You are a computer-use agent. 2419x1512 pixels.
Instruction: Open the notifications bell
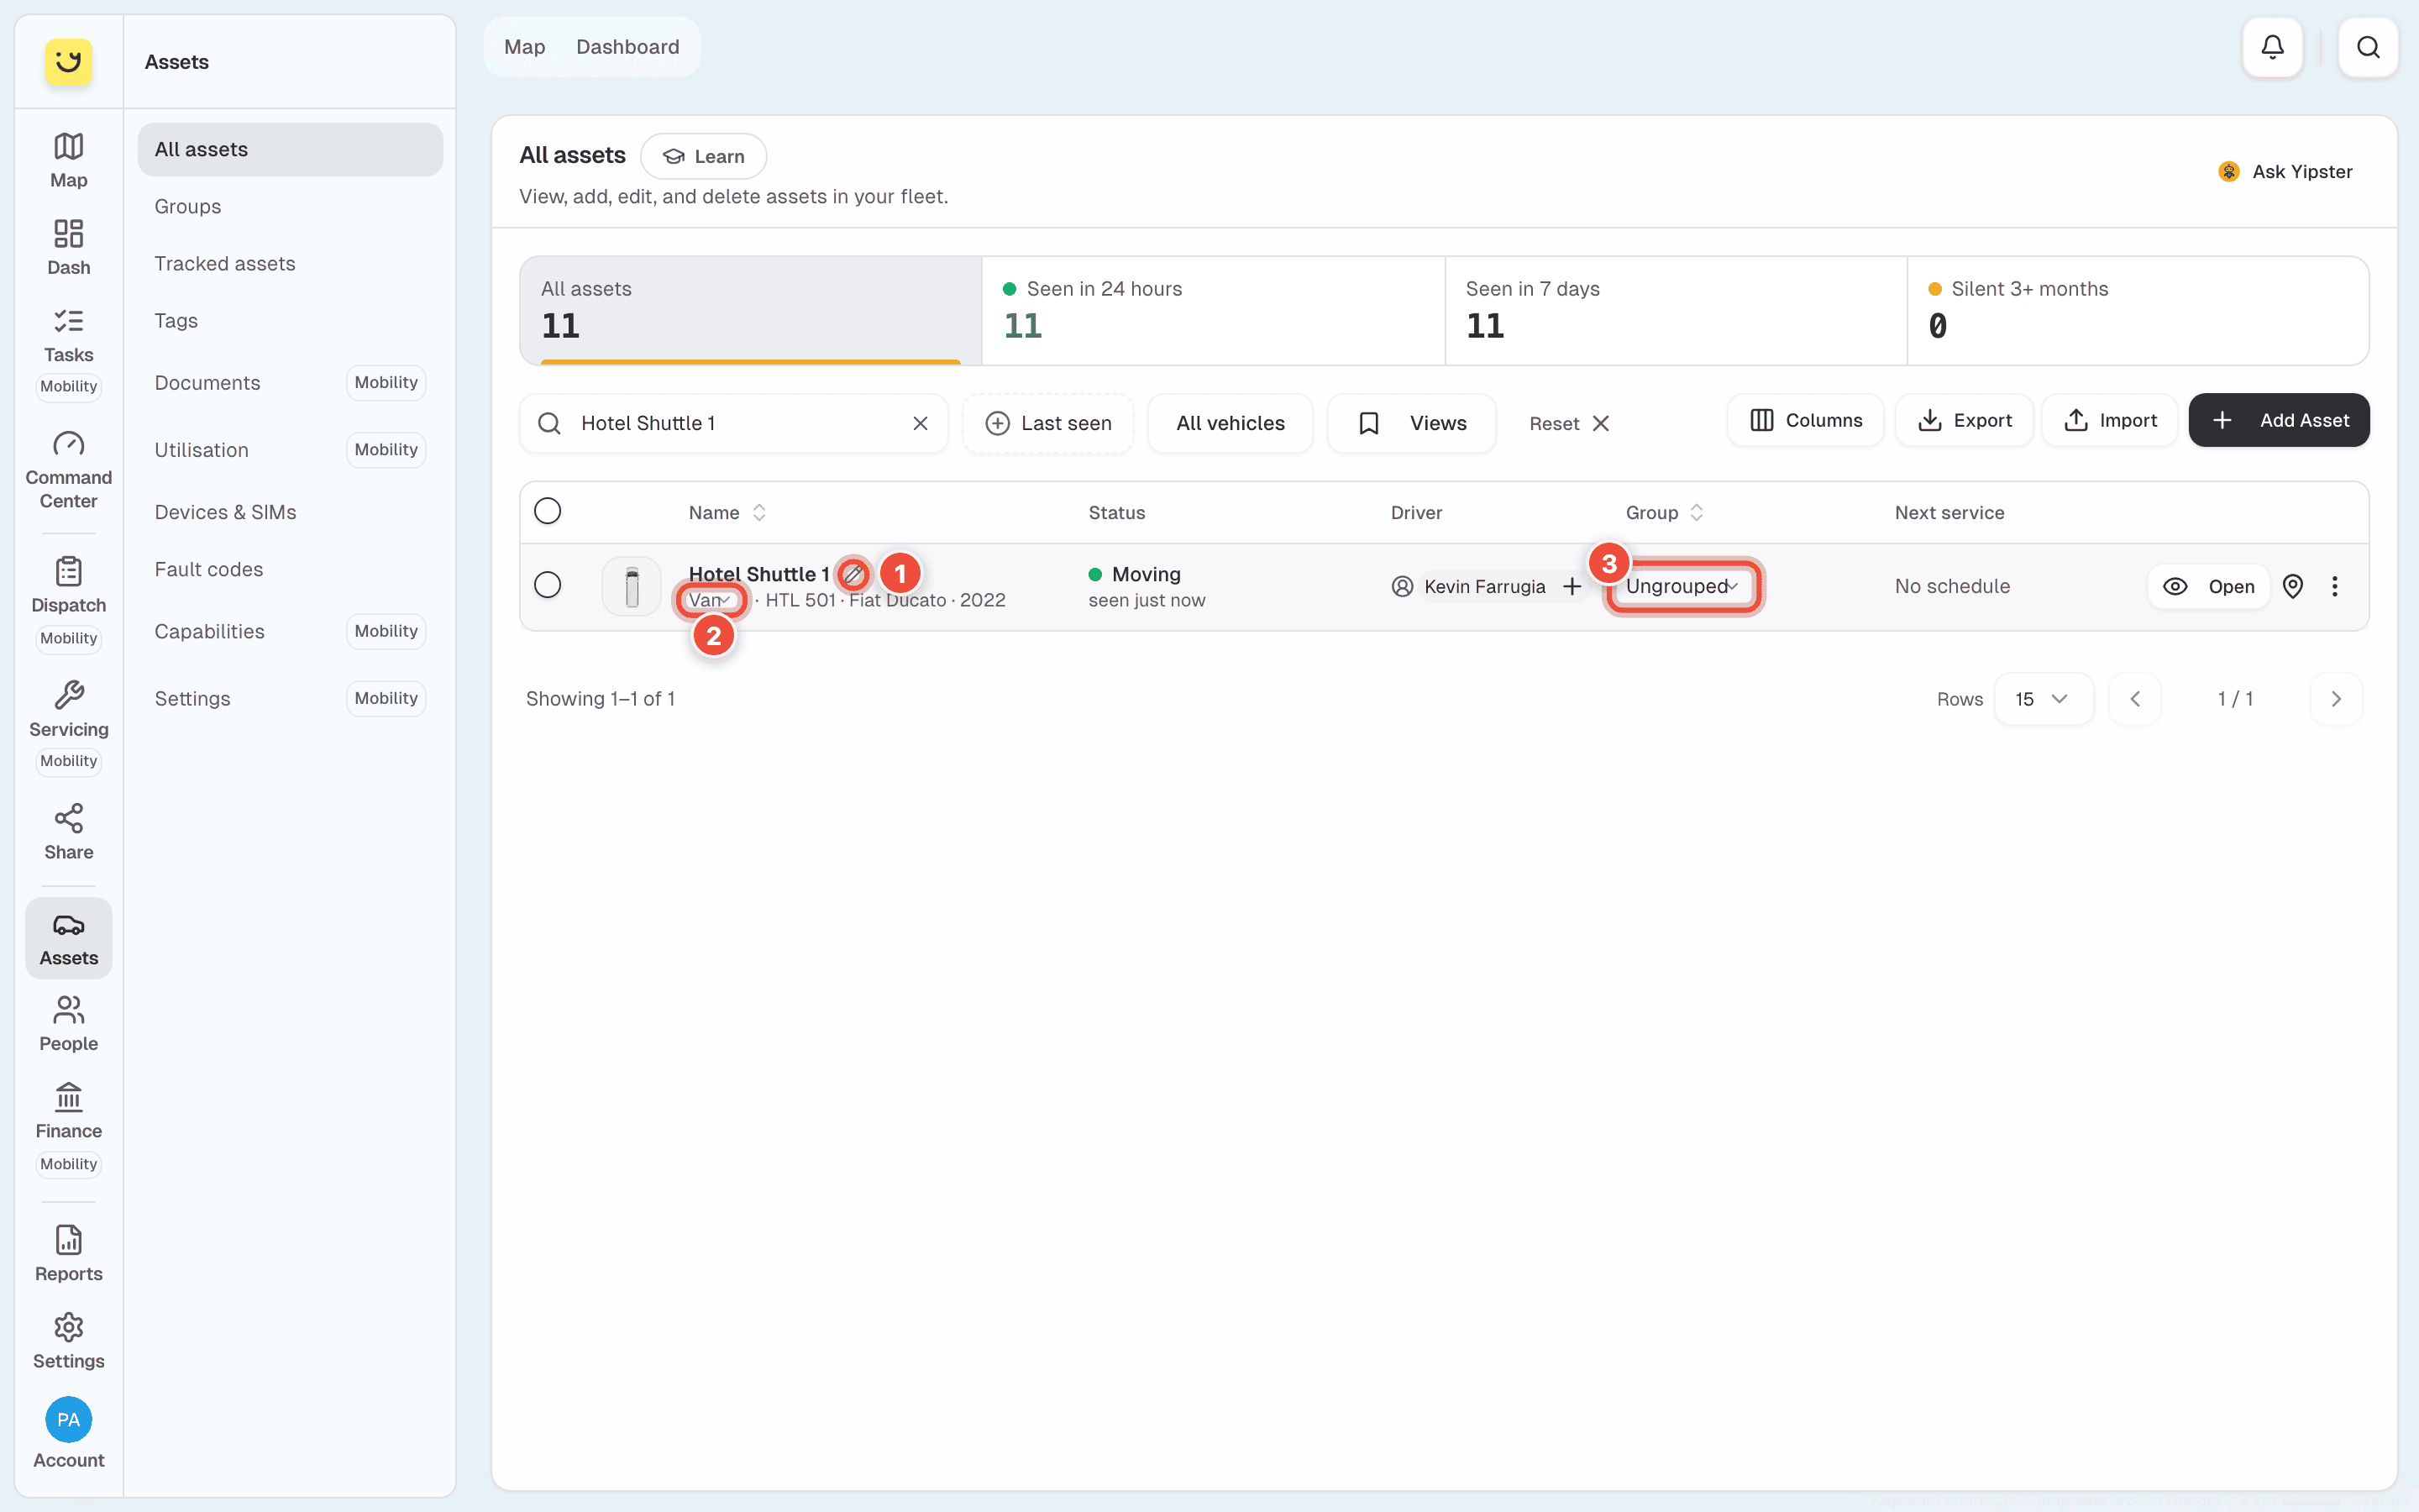click(2272, 47)
